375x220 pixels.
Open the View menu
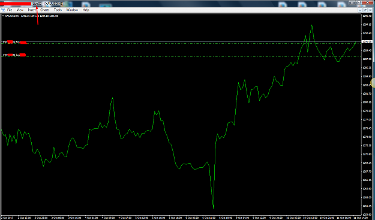[20, 10]
